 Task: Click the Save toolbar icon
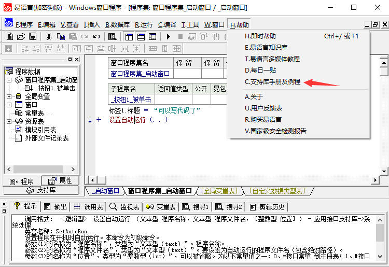[x=33, y=37]
